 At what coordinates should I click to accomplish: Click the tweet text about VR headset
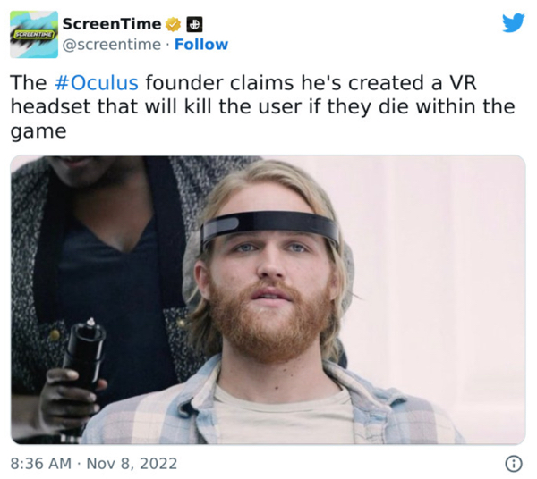tap(262, 107)
